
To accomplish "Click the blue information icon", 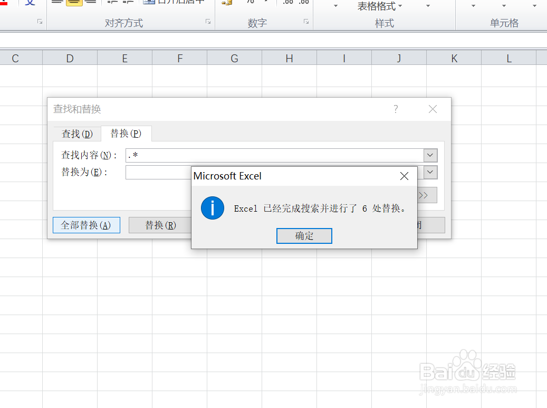I will (x=213, y=208).
